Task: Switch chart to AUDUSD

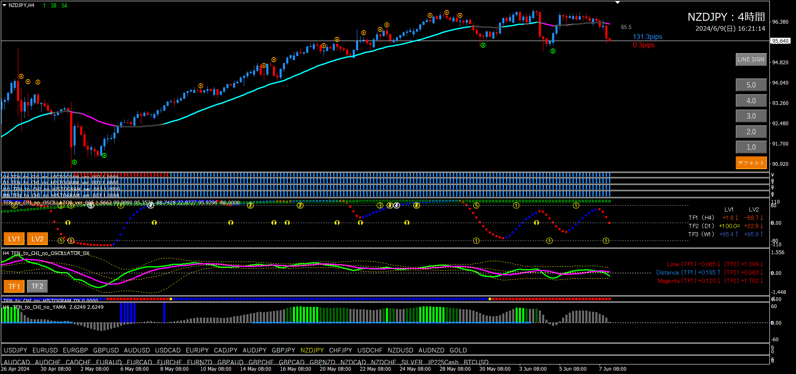Action: pyautogui.click(x=137, y=350)
